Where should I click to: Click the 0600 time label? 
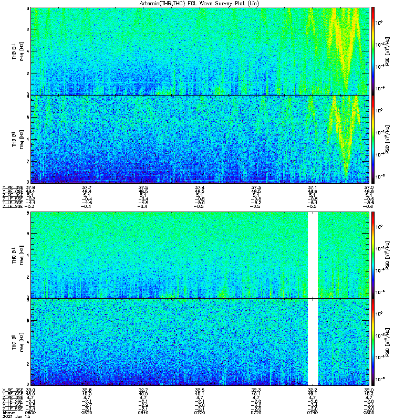pyautogui.click(x=30, y=413)
